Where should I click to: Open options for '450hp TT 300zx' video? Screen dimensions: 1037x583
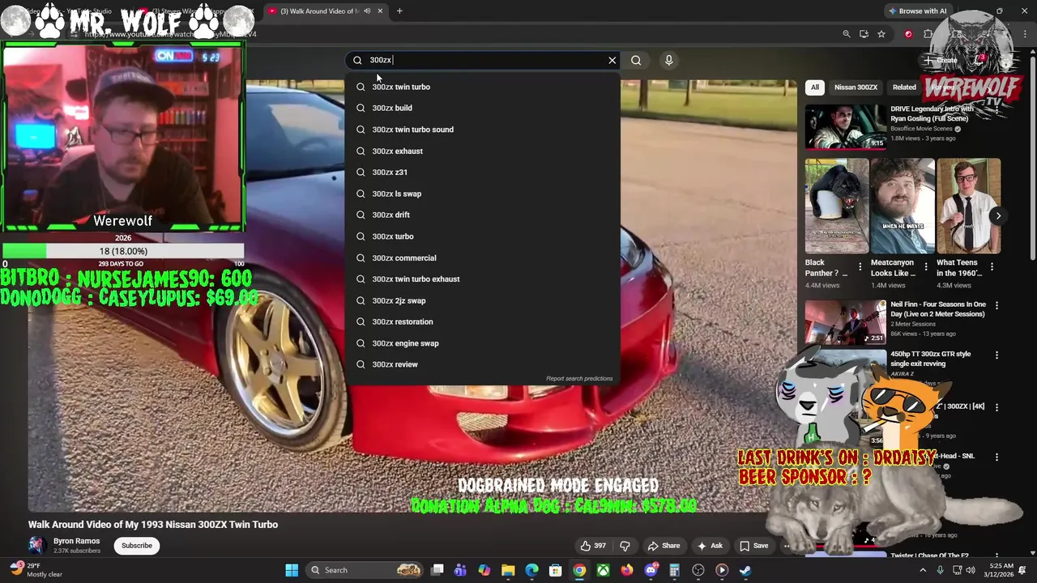997,355
